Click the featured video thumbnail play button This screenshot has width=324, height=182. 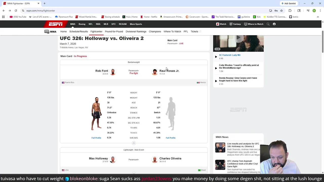click(x=238, y=38)
